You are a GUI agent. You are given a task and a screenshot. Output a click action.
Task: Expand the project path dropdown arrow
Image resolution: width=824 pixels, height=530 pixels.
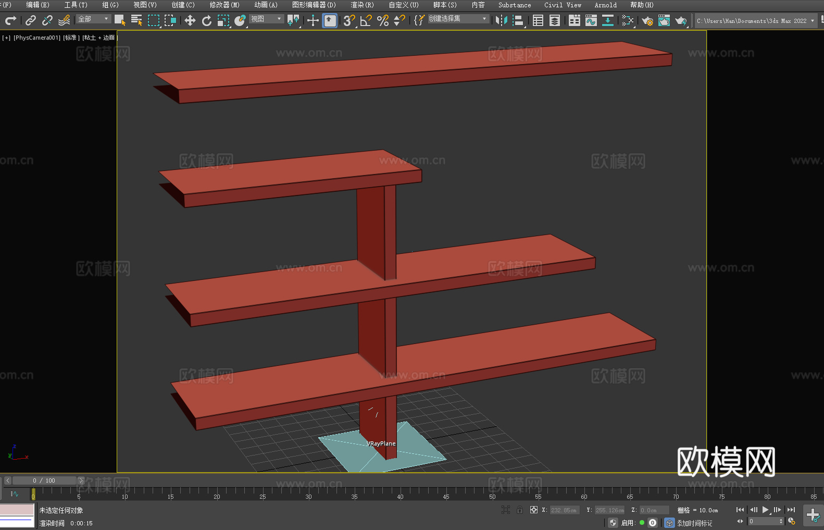(813, 21)
